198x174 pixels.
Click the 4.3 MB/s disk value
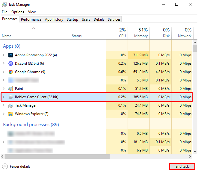[x=163, y=72]
